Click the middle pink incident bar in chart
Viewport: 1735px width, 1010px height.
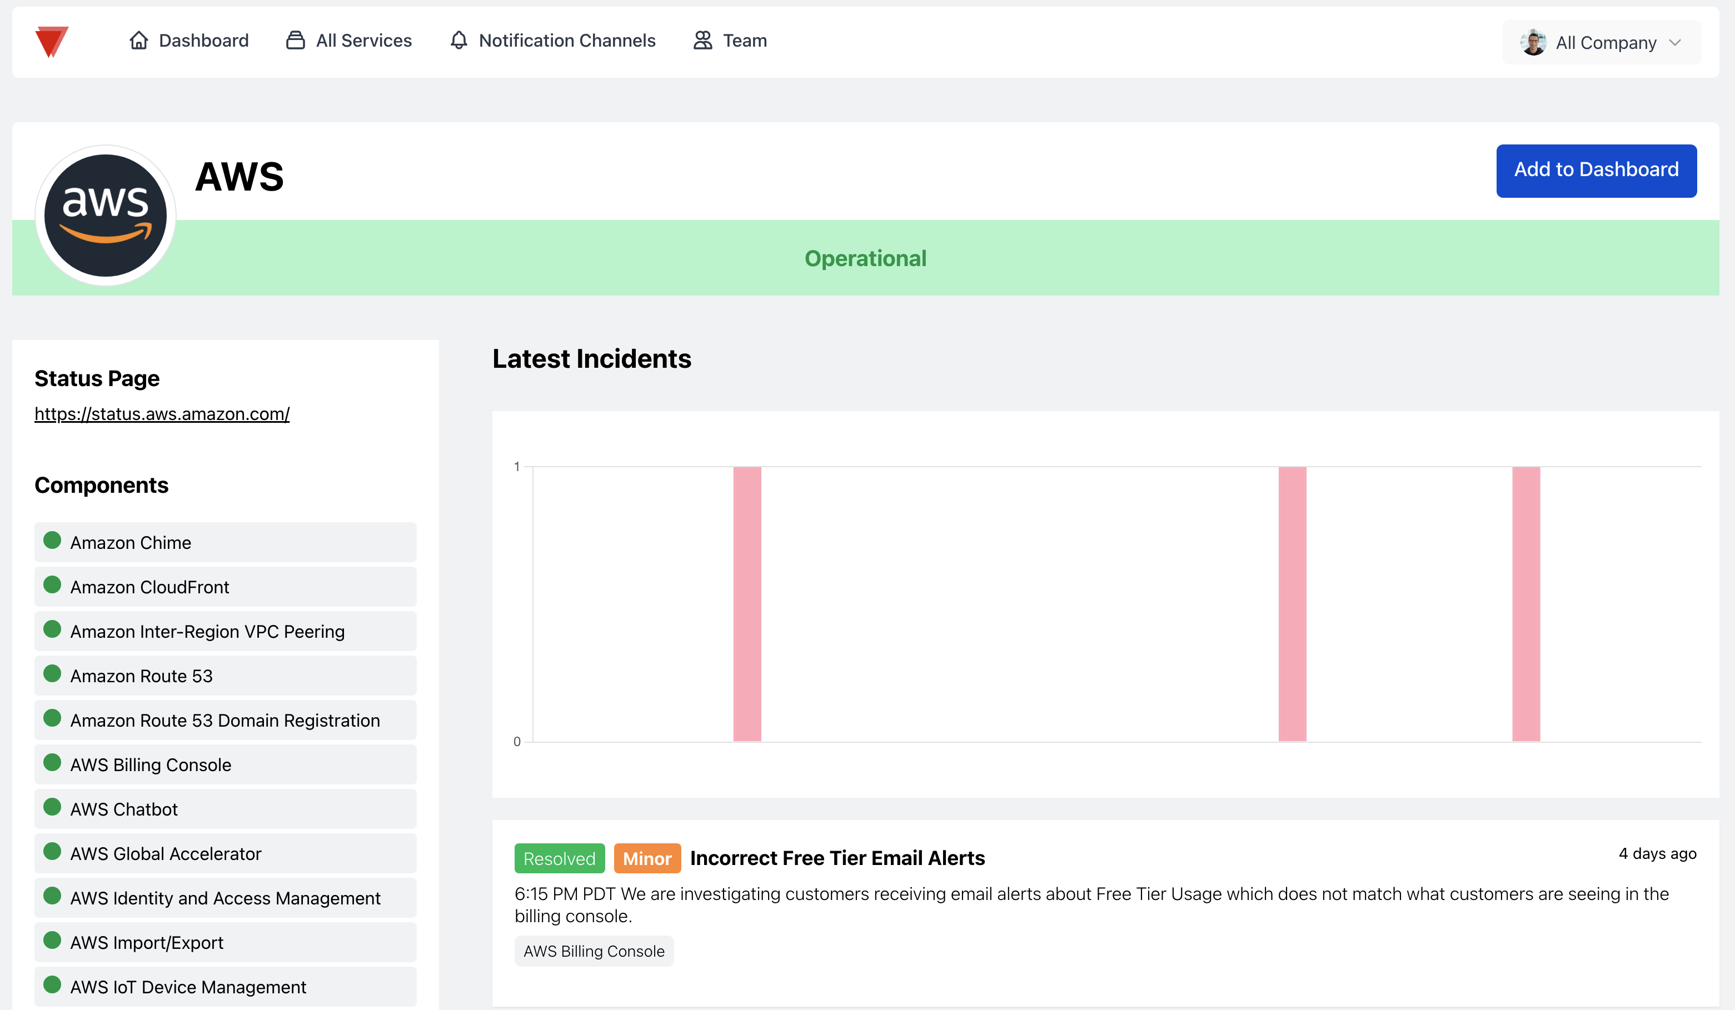coord(1292,604)
